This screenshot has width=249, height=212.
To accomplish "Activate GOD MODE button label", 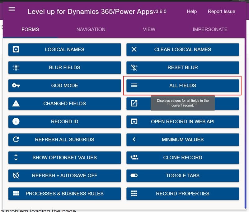I will (64, 85).
